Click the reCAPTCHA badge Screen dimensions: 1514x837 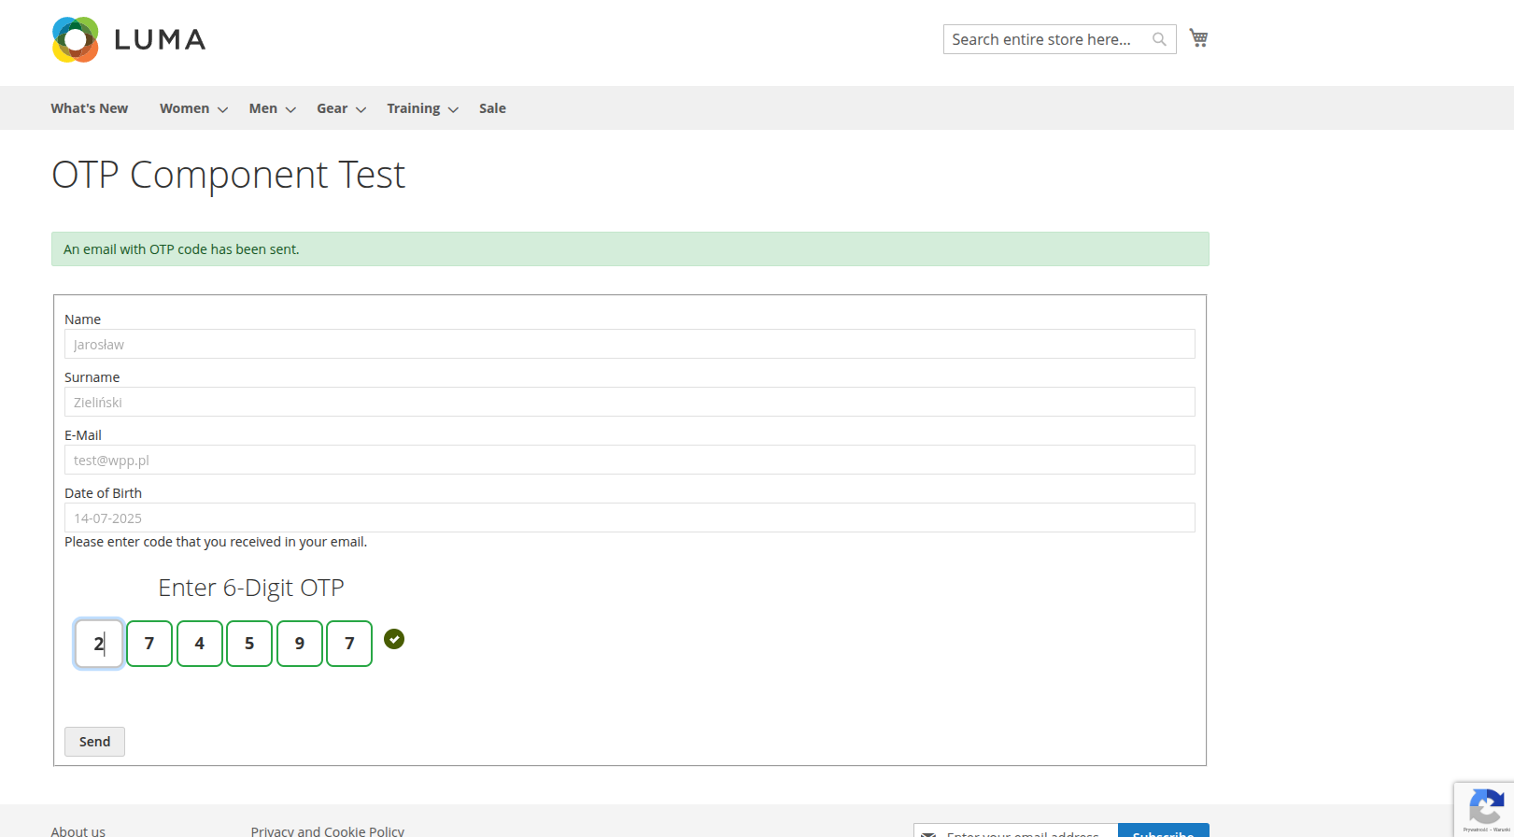click(x=1485, y=808)
